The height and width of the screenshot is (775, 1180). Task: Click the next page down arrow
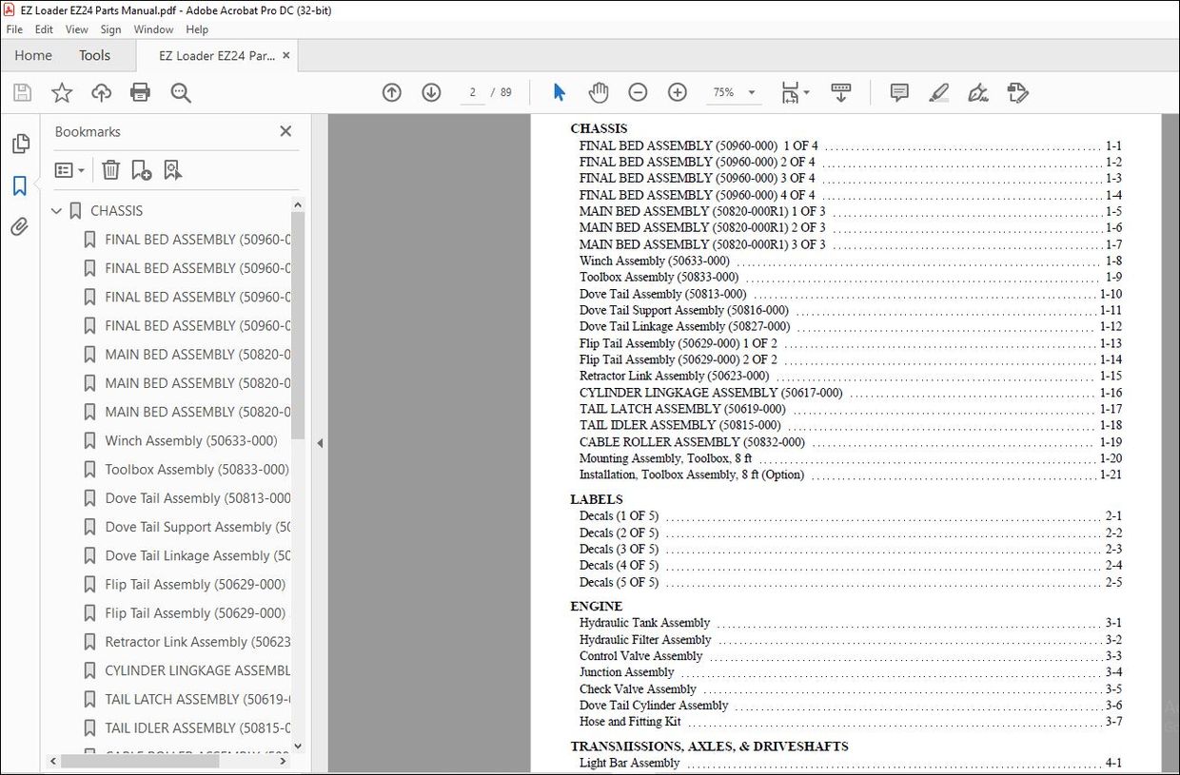click(x=431, y=91)
